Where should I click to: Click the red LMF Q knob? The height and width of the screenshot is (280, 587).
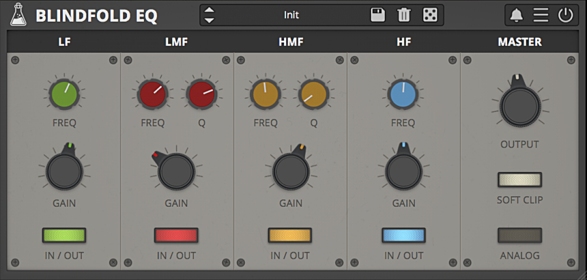pyautogui.click(x=202, y=94)
